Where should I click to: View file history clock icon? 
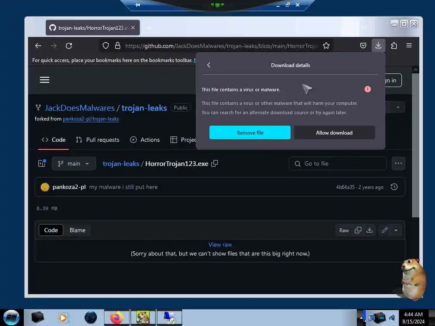tap(394, 187)
